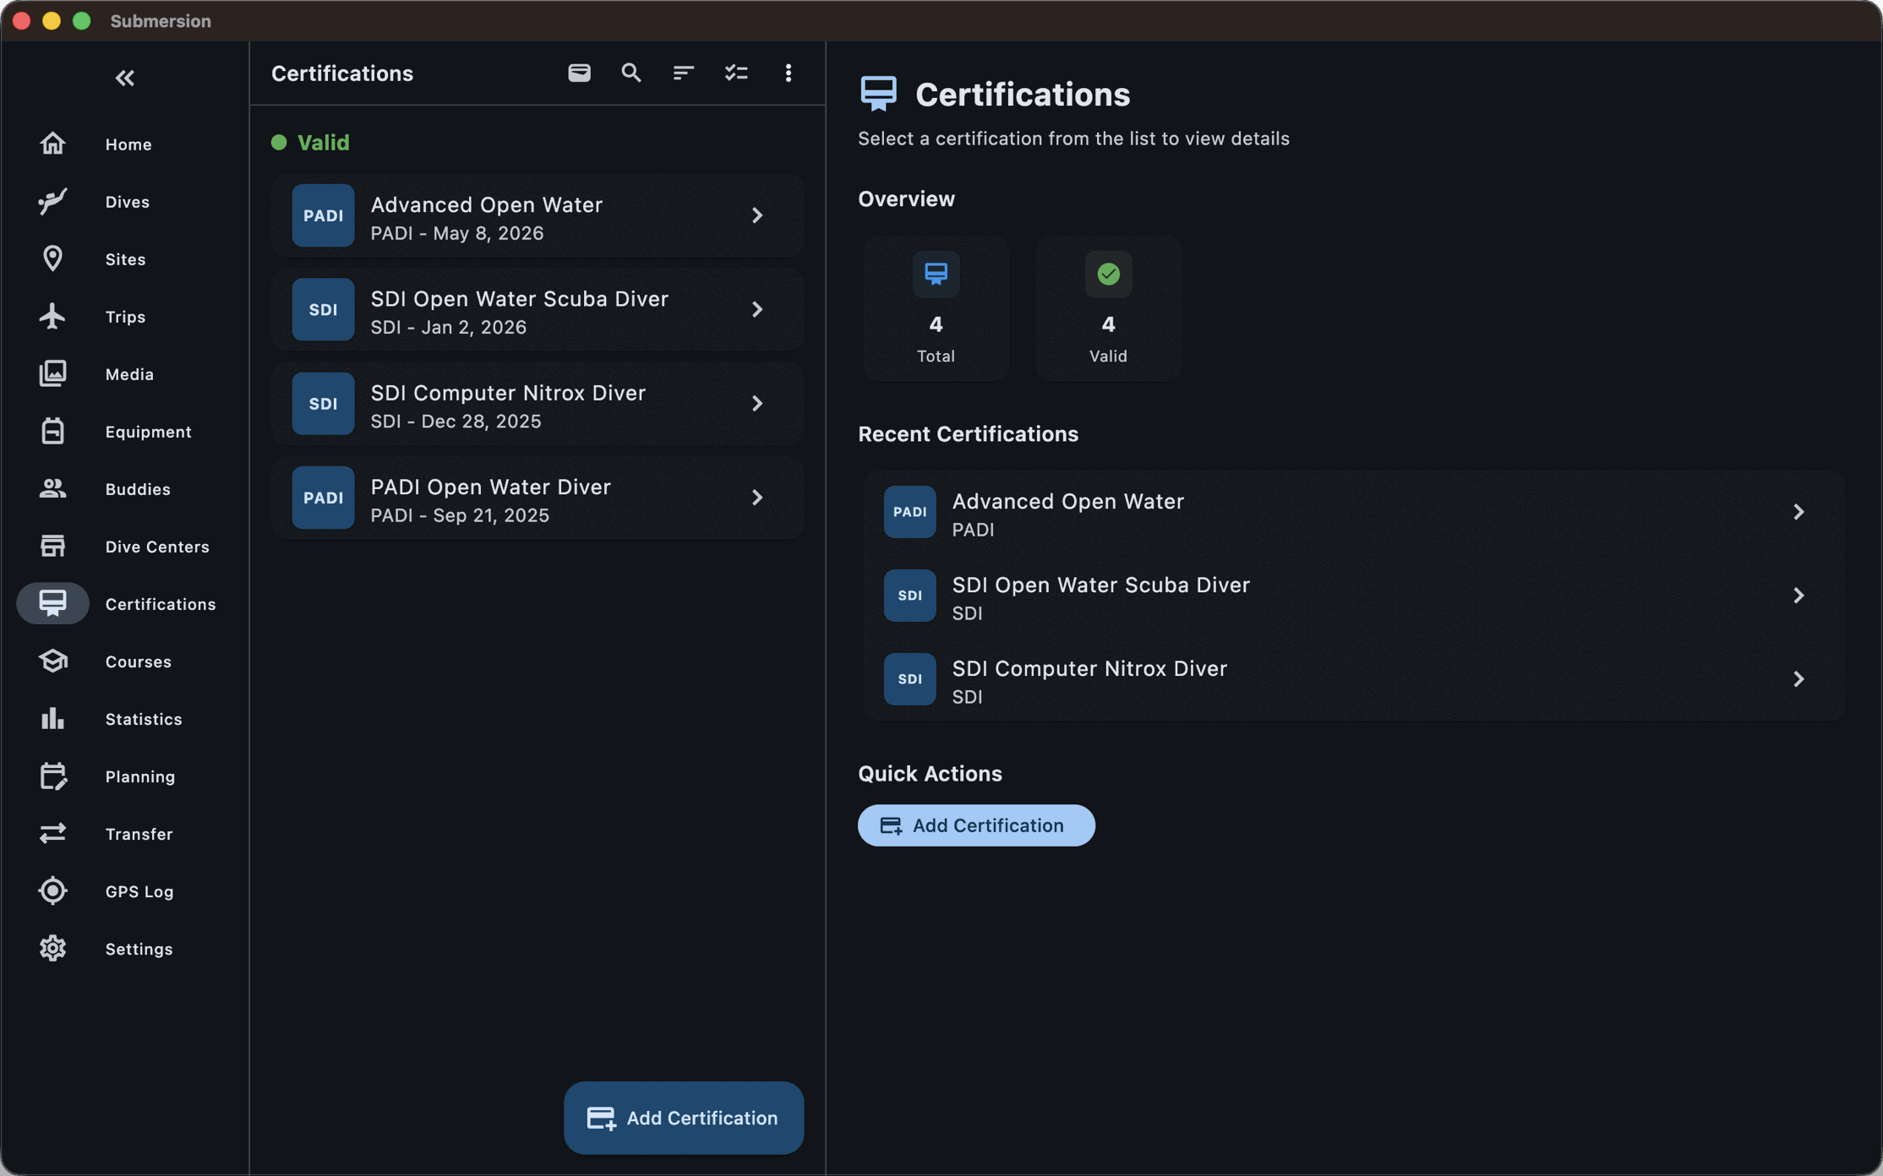Collapse the sidebar with double-chevron icon
Screen dimensions: 1883x1176
tap(124, 78)
